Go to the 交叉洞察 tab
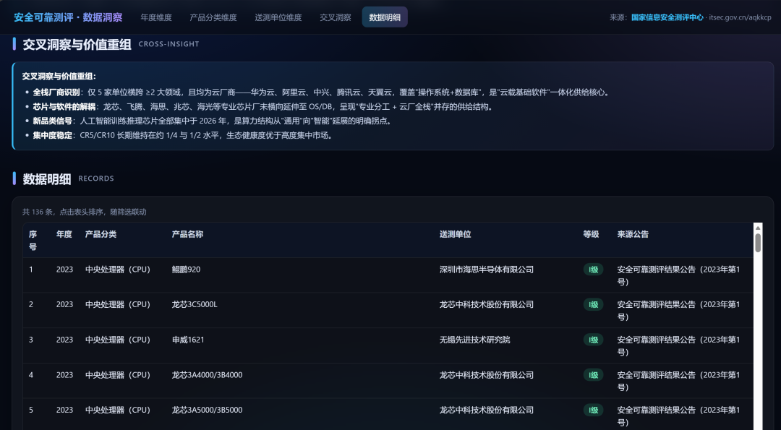This screenshot has width=781, height=430. (x=336, y=17)
